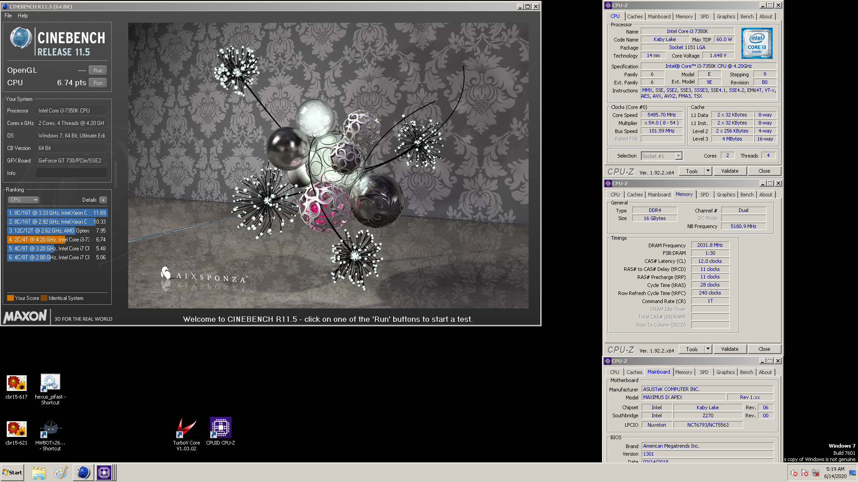Click the Show Desktop taskbar icon
The width and height of the screenshot is (858, 482).
coord(853,473)
